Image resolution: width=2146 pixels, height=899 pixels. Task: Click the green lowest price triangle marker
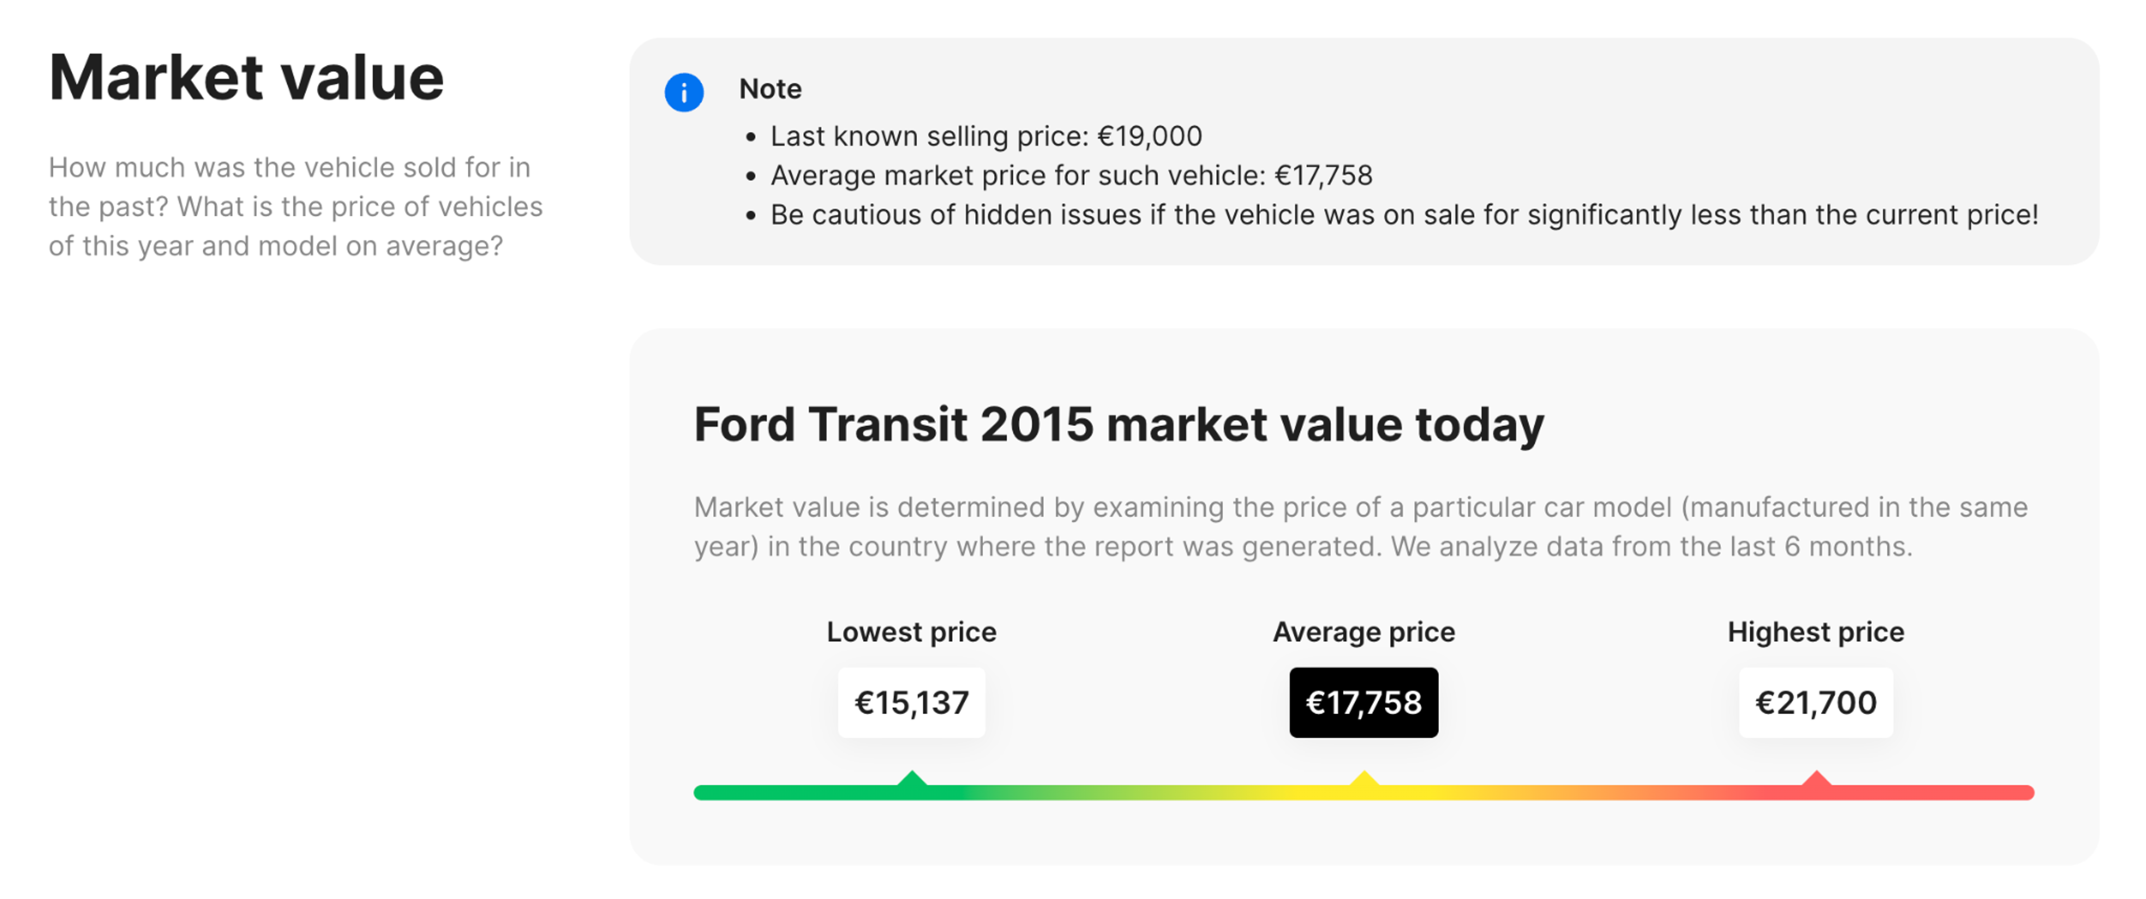[912, 781]
